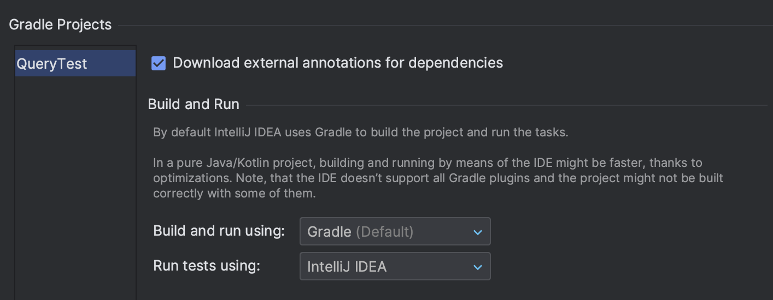Image resolution: width=773 pixels, height=300 pixels.
Task: Click the 'Build and Run' section heading
Action: click(x=194, y=104)
